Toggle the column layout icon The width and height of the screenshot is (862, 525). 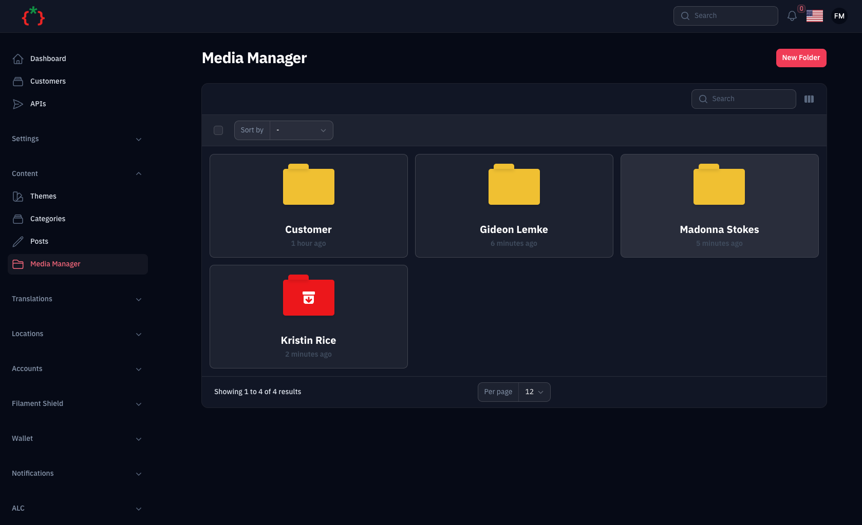point(809,99)
